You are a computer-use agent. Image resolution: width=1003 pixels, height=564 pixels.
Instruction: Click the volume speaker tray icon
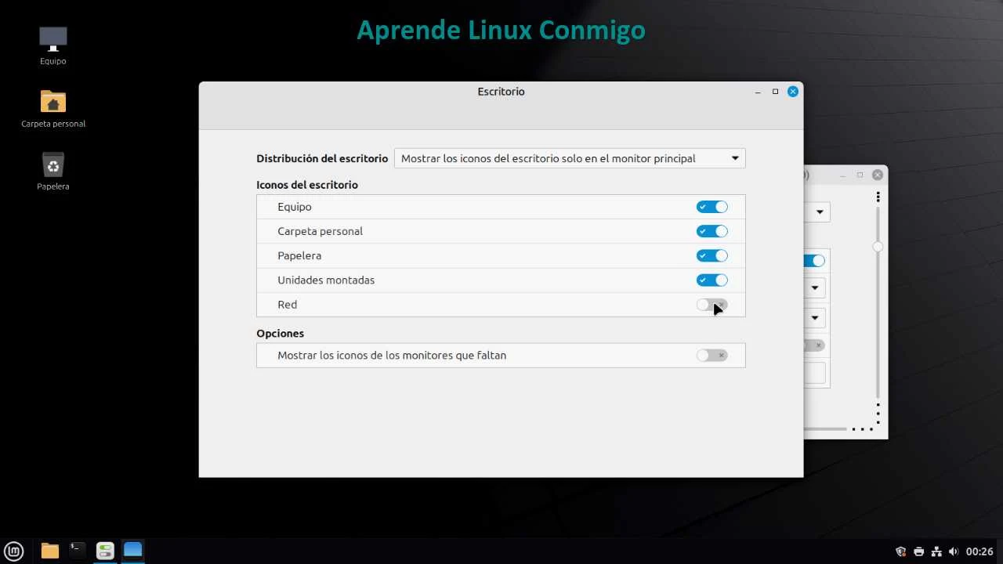click(954, 551)
